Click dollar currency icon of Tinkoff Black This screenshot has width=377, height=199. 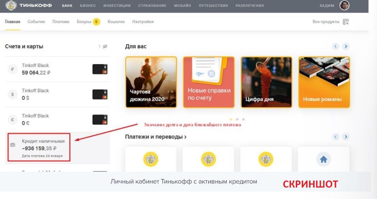[x=13, y=95]
